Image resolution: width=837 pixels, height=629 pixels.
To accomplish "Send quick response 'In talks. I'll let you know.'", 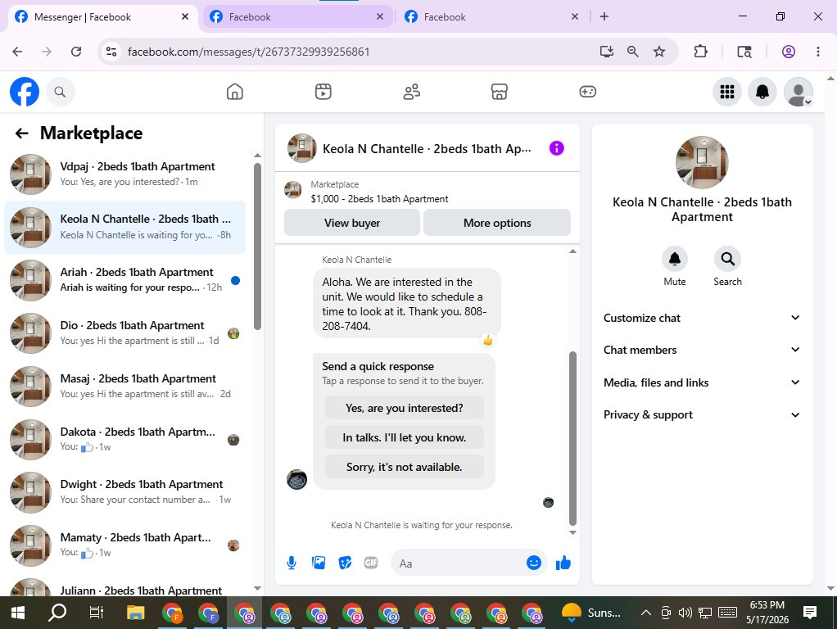I will pyautogui.click(x=404, y=437).
